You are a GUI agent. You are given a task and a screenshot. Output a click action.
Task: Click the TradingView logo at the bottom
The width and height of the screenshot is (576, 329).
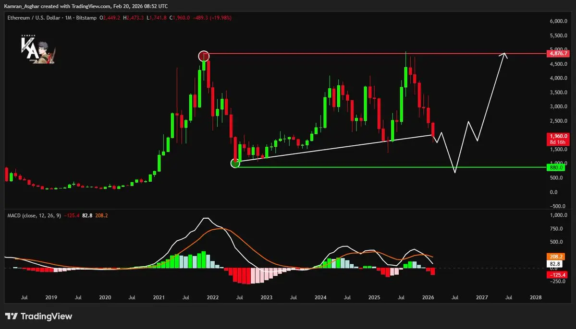(x=38, y=316)
